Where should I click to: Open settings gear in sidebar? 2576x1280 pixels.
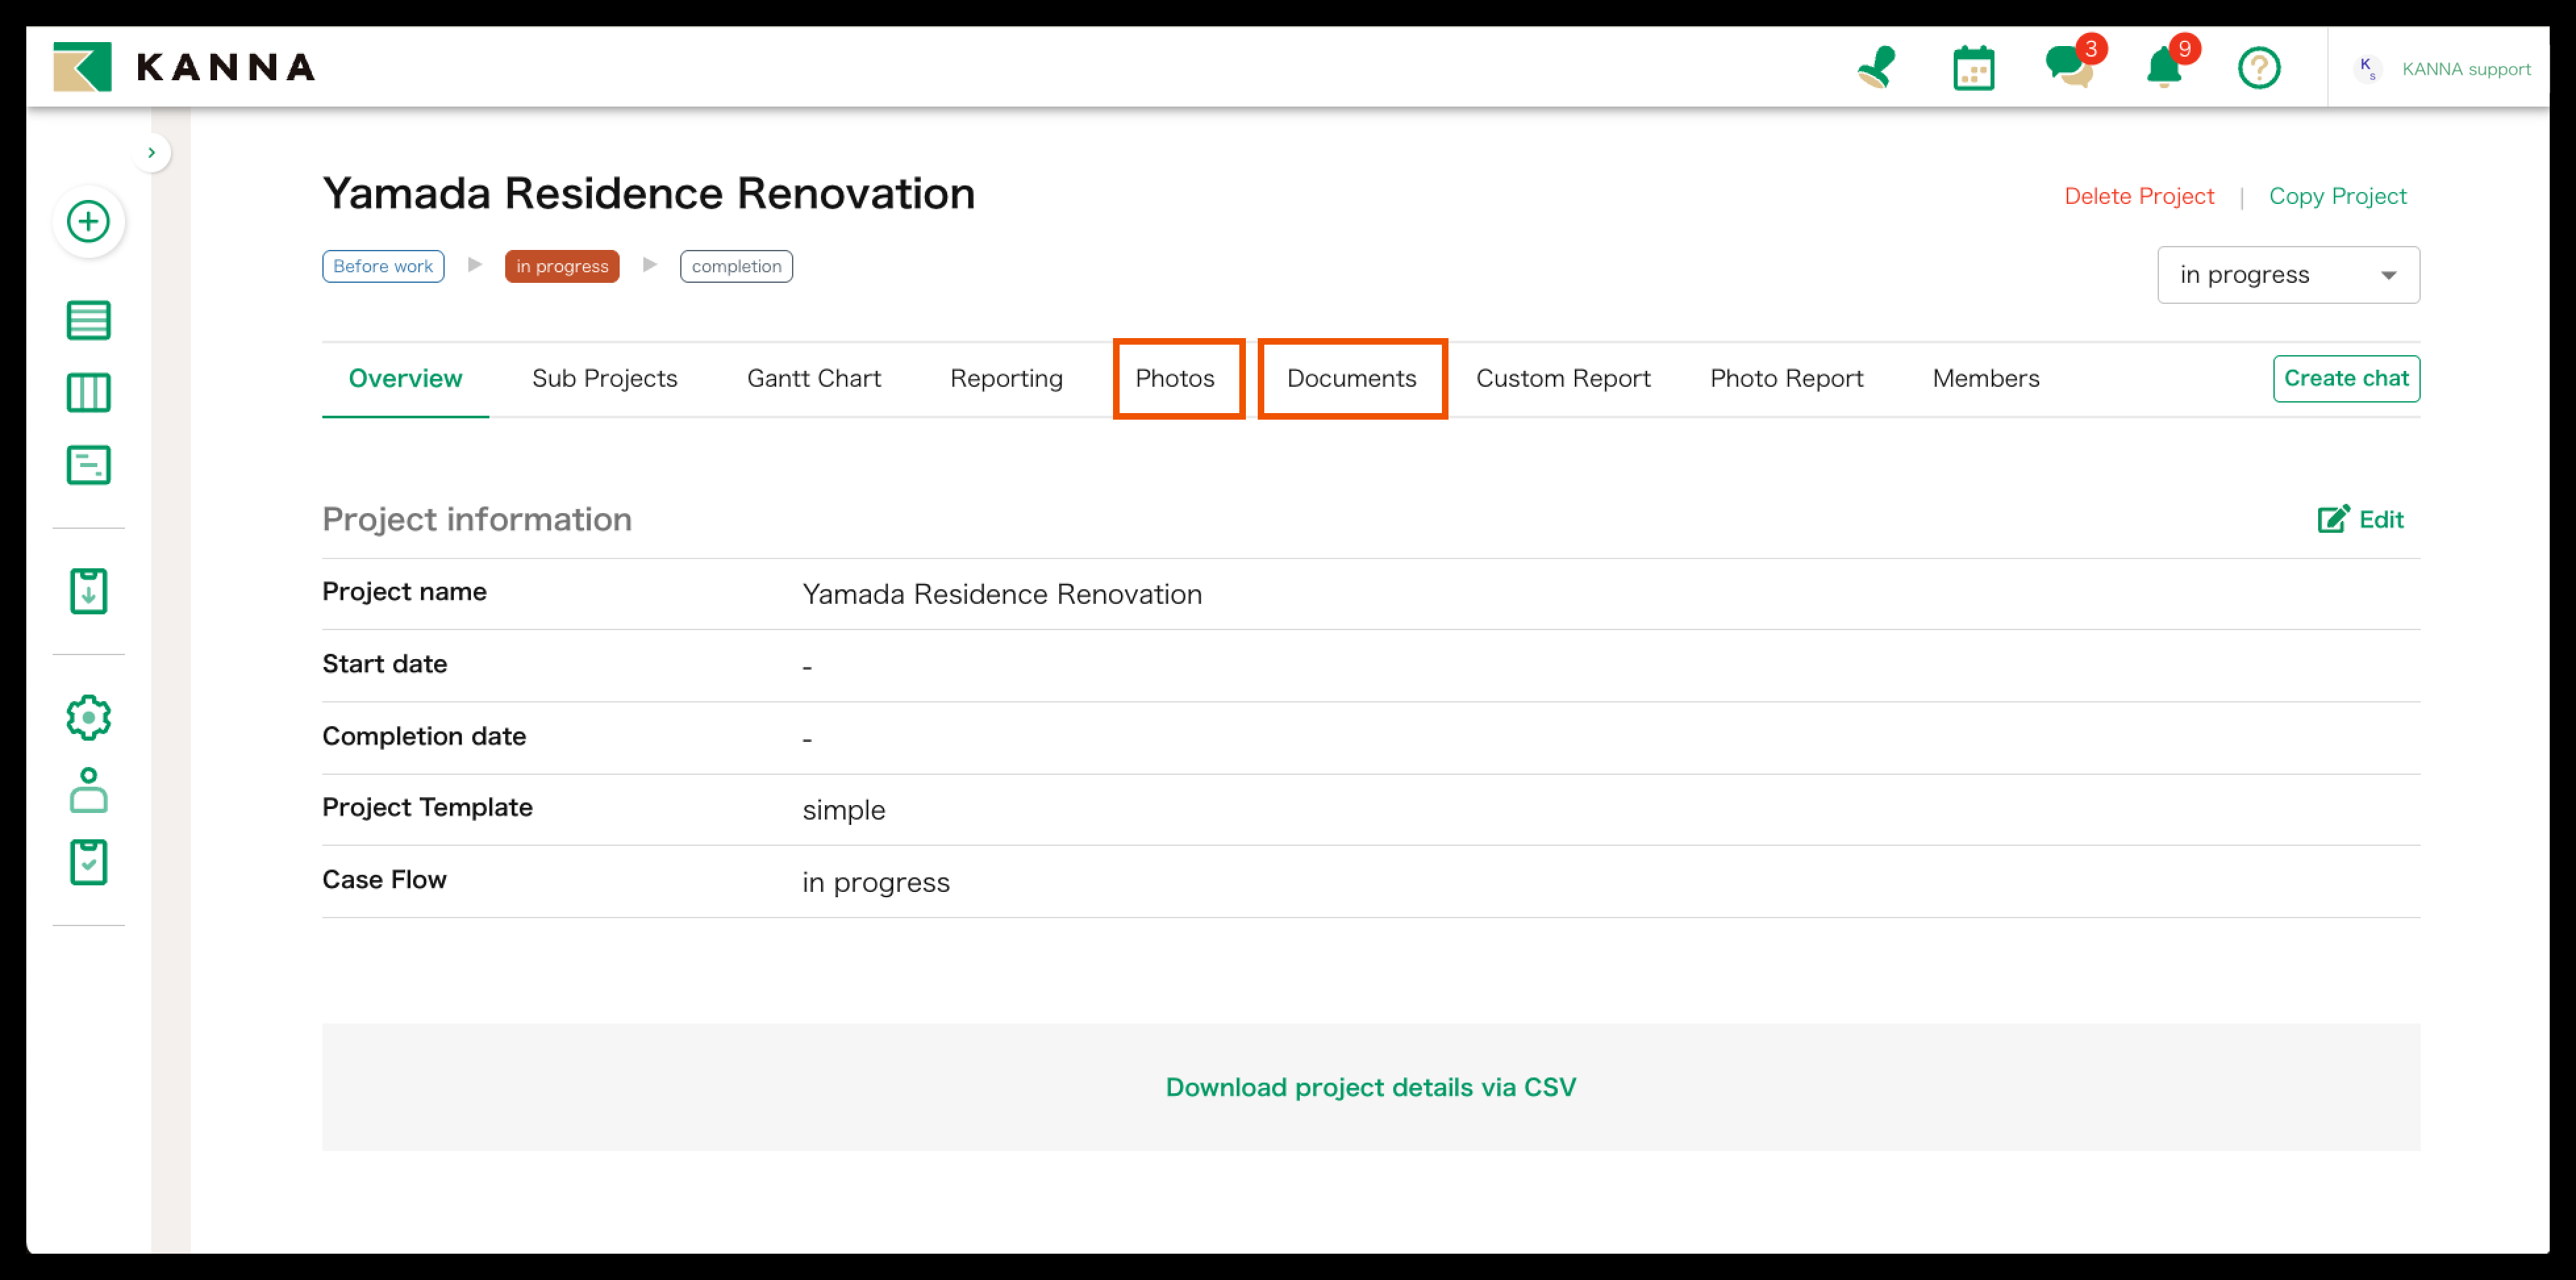[88, 717]
